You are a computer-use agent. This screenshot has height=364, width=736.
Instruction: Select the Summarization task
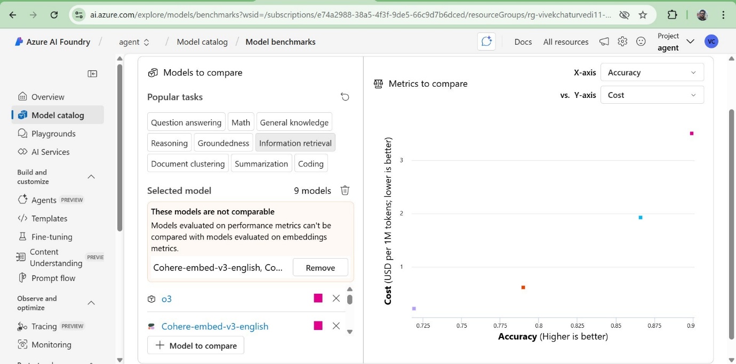coord(261,163)
